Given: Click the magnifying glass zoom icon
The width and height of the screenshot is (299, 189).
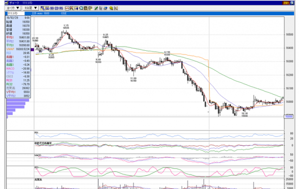Looking at the screenshot, I should point(81,8).
